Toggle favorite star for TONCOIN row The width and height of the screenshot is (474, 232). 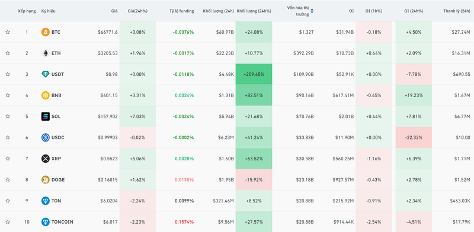point(8,222)
